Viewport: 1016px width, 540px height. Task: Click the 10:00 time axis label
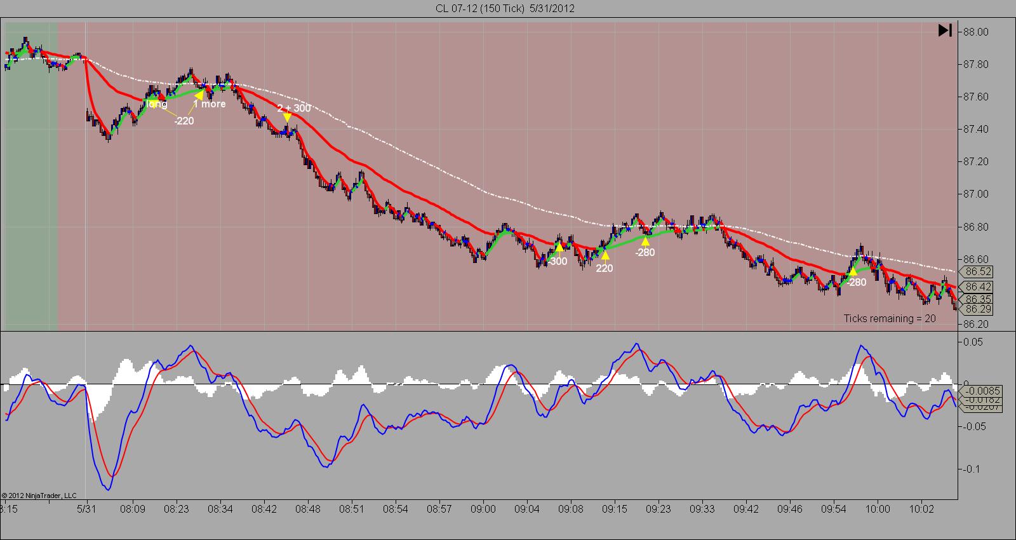coord(878,509)
